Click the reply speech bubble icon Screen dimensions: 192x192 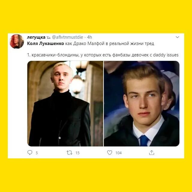pos(30,153)
